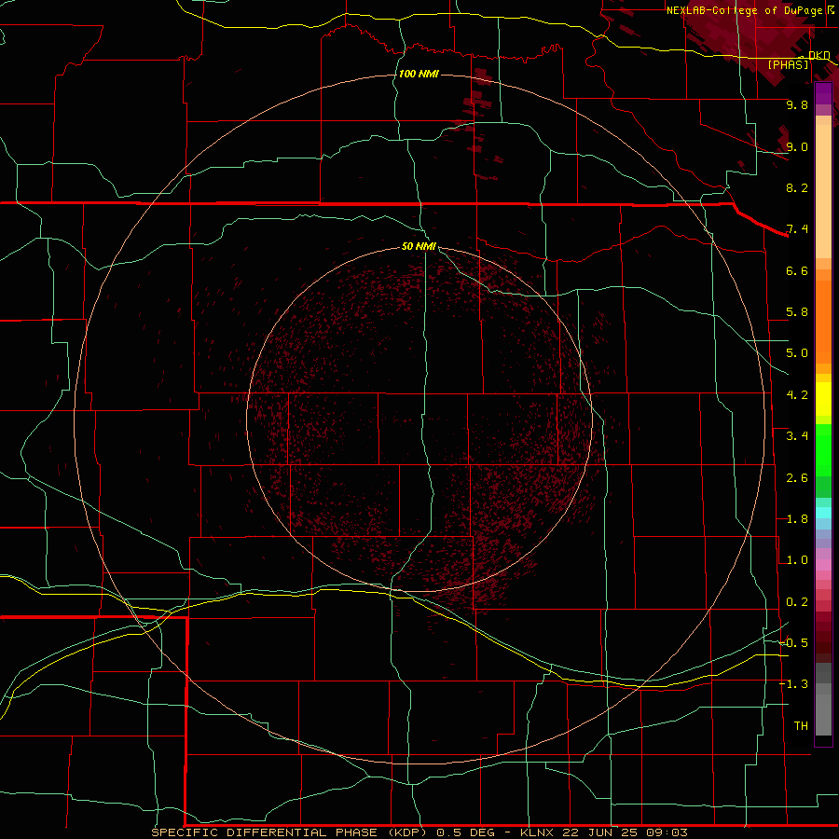Click the 7.4 scale value

coord(797,229)
